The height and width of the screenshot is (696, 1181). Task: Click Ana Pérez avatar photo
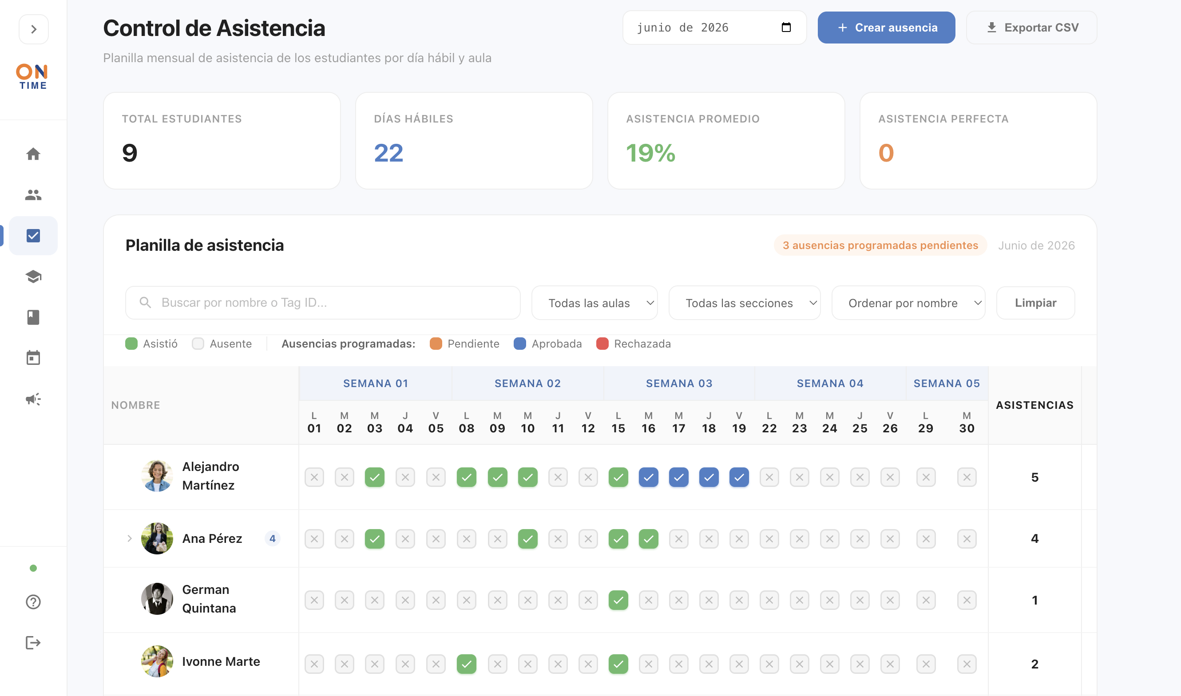pos(157,538)
